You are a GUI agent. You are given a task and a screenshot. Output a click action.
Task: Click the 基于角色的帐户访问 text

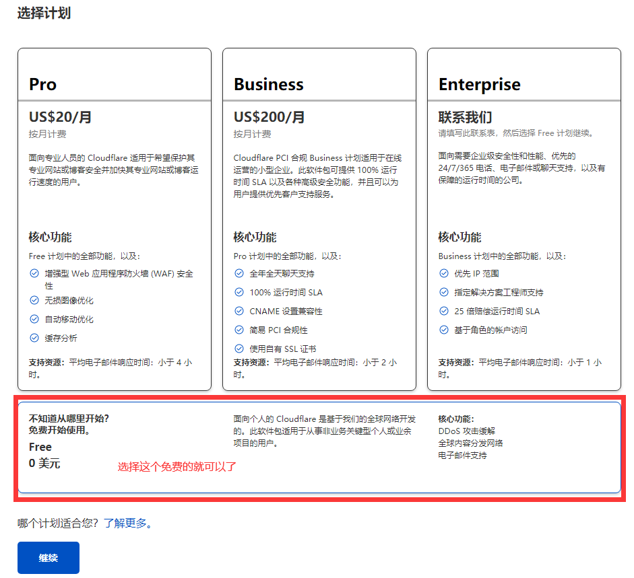(x=490, y=330)
